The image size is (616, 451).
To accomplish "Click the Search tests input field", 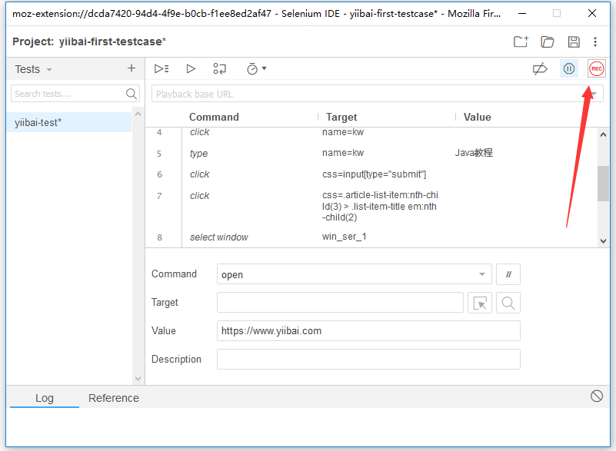I will click(69, 94).
